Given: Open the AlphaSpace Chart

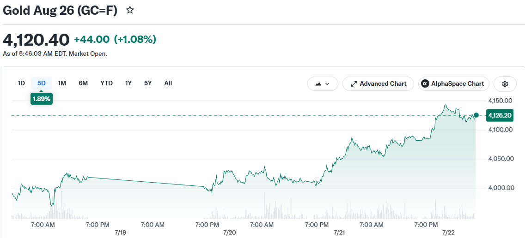Looking at the screenshot, I should [454, 83].
